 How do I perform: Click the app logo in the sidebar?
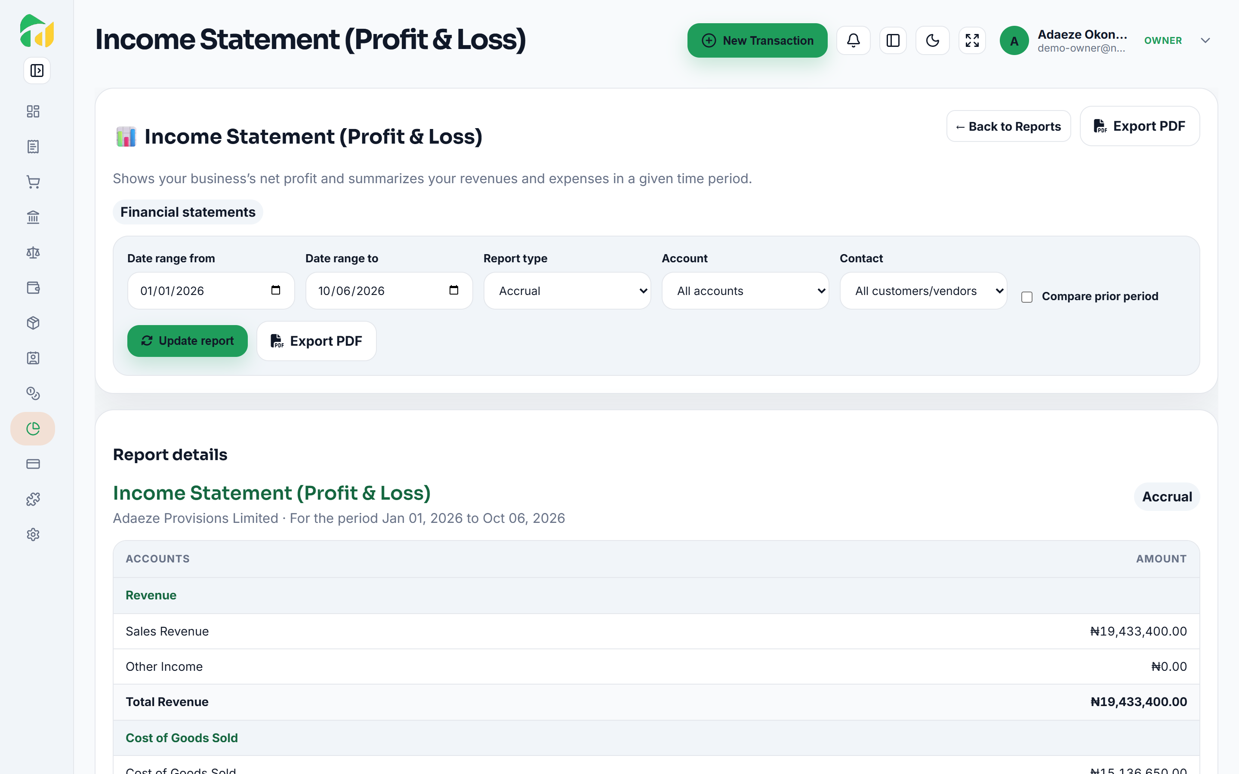pyautogui.click(x=37, y=31)
